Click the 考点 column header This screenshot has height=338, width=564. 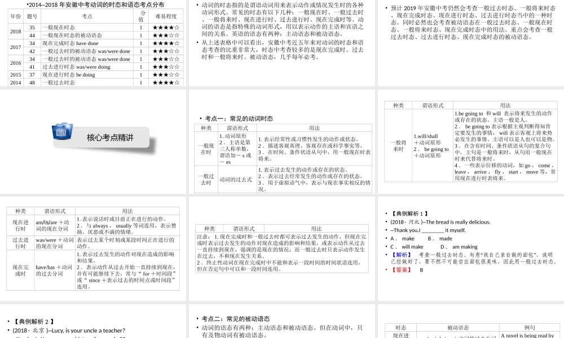(87, 16)
